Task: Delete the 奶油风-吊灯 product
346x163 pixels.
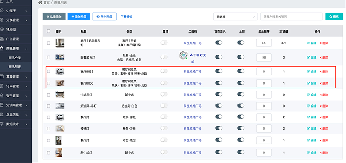Action: 324,106
